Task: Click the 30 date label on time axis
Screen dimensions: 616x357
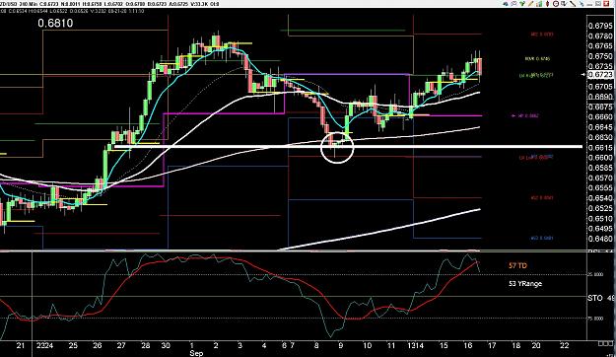Action: 166,345
